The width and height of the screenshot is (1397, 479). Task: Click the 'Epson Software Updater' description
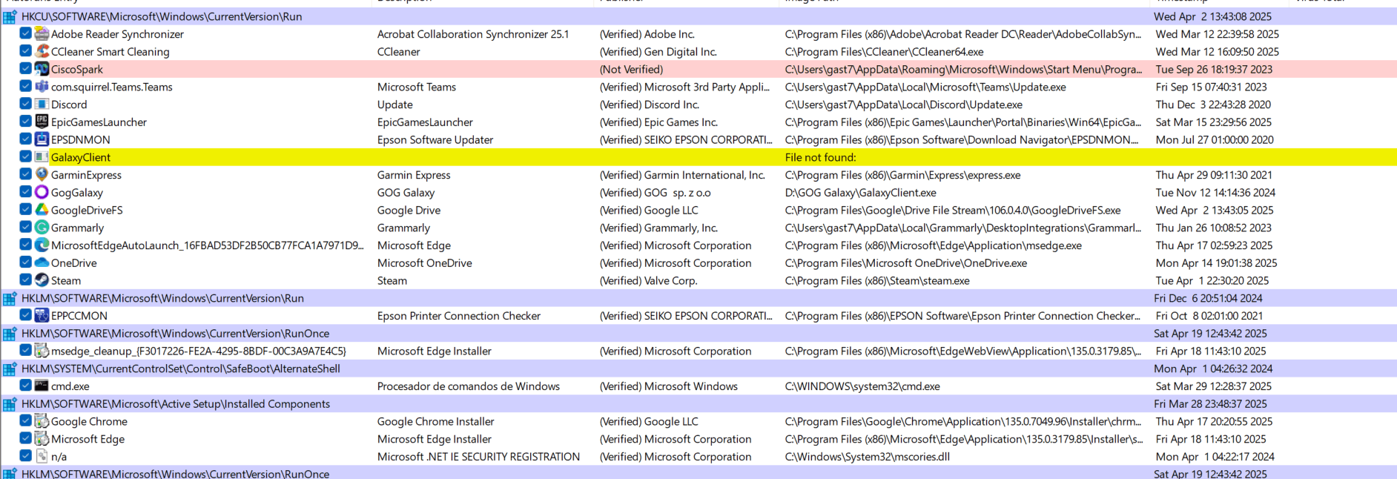435,139
